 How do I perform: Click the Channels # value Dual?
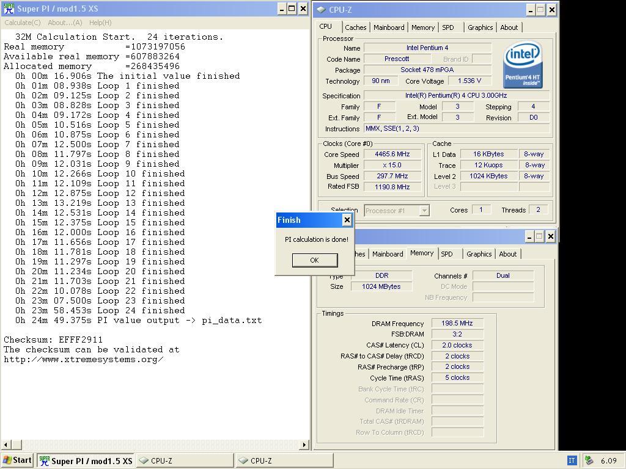point(503,275)
